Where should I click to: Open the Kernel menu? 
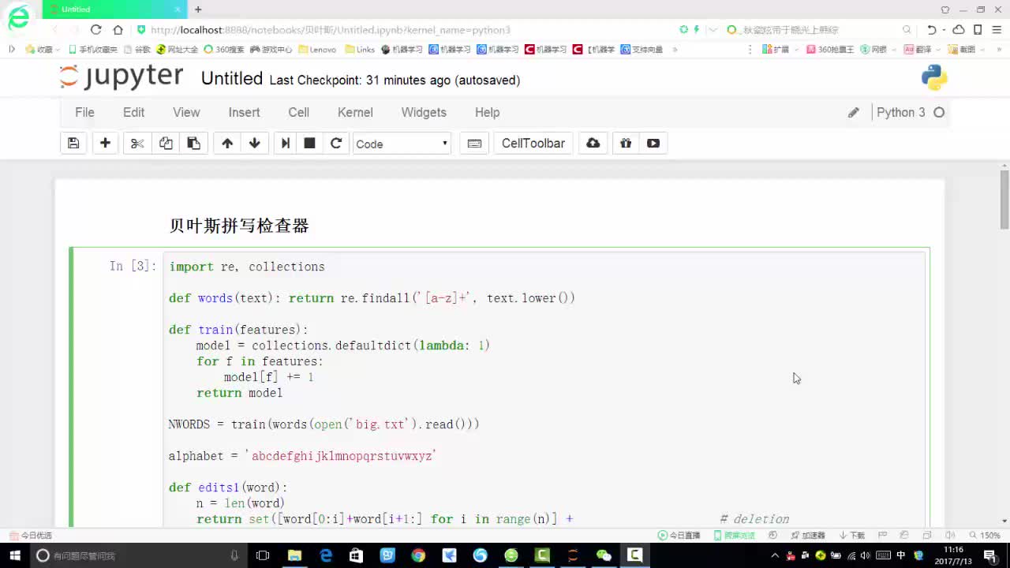(355, 113)
